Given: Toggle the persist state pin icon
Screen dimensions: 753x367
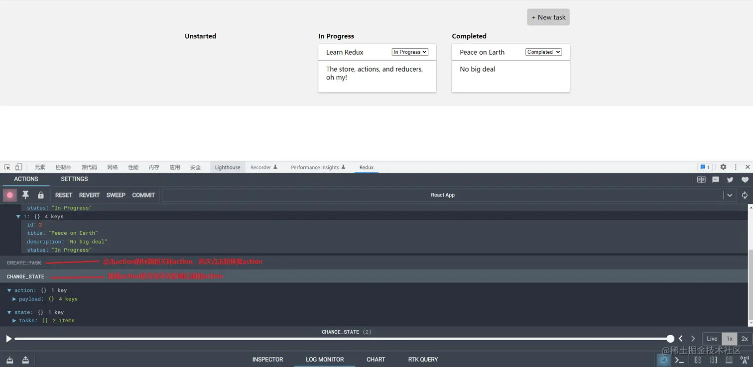Looking at the screenshot, I should click(25, 195).
